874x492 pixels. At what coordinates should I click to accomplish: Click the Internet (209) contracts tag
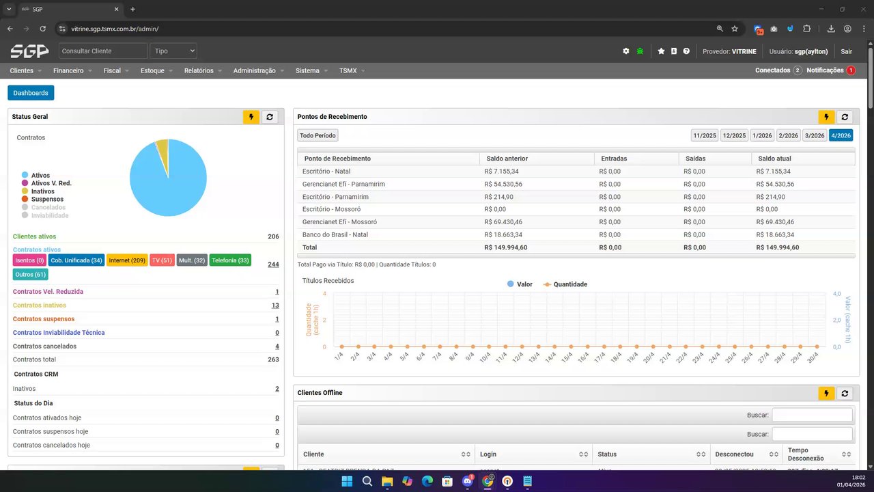tap(127, 260)
